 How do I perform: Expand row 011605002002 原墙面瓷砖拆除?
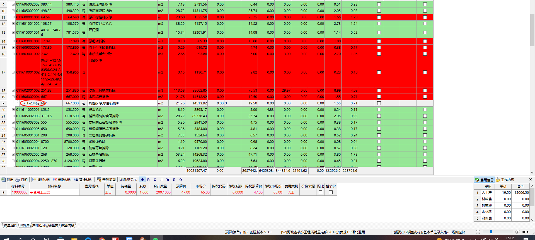point(13,11)
